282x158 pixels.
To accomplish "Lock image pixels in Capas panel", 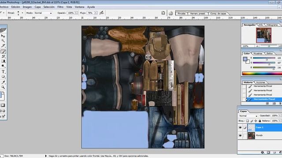I will point(252,121).
